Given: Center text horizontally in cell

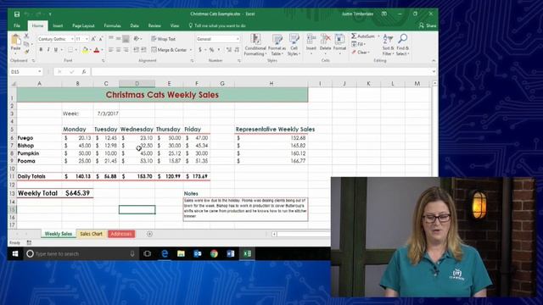Looking at the screenshot, I should click(x=119, y=50).
